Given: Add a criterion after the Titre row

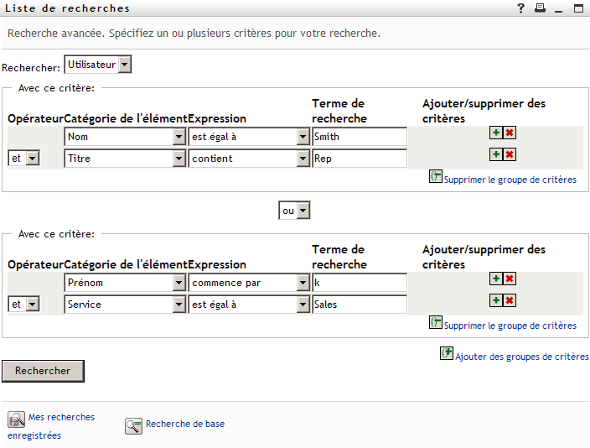Looking at the screenshot, I should 496,154.
